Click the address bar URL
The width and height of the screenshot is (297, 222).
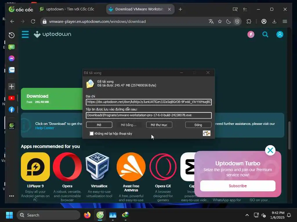97,21
